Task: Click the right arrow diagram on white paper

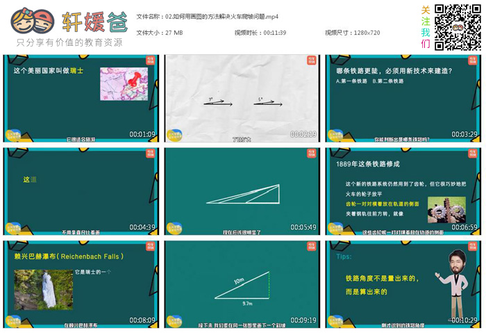Action: click(268, 101)
